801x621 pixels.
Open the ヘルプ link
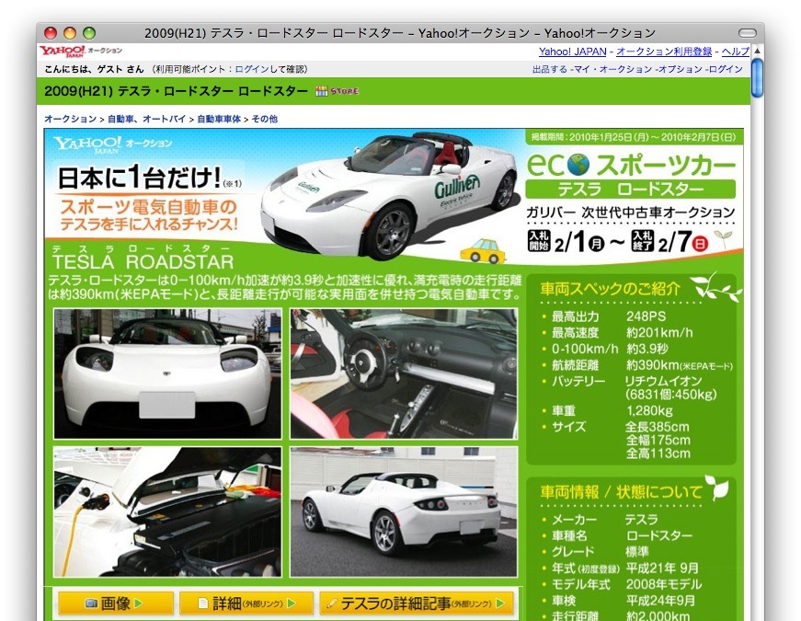(735, 52)
